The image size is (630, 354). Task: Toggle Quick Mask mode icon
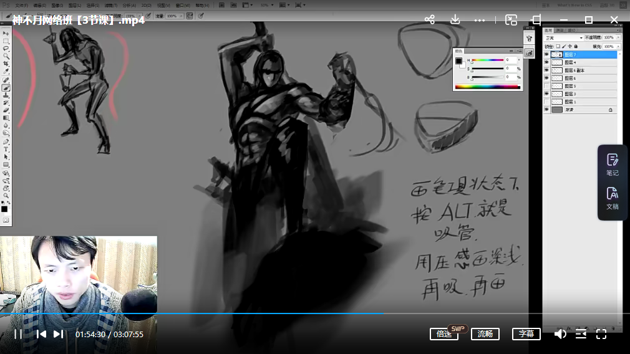(x=6, y=221)
